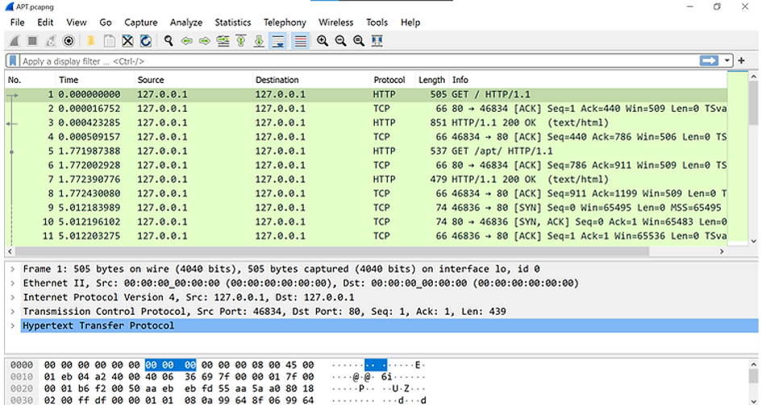Zoom in on packet list text
This screenshot has height=405, width=761.
coord(322,41)
